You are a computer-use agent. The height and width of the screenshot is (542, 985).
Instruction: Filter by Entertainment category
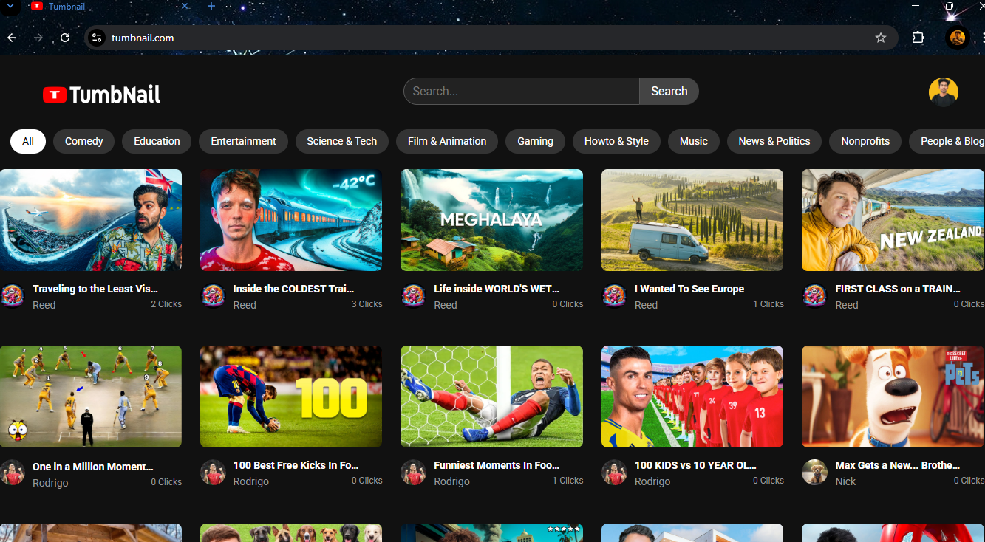(x=243, y=141)
